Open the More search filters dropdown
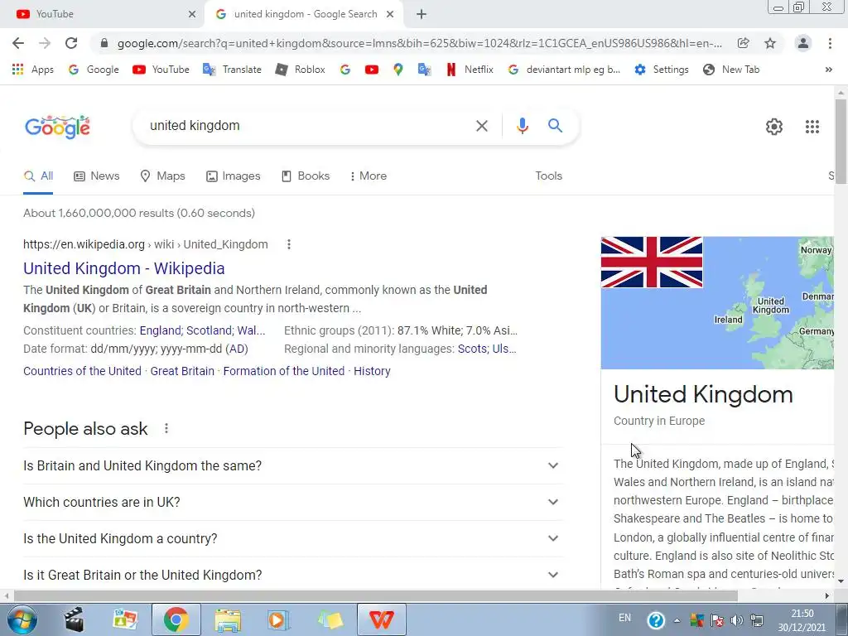Viewport: 848px width, 636px height. (368, 176)
